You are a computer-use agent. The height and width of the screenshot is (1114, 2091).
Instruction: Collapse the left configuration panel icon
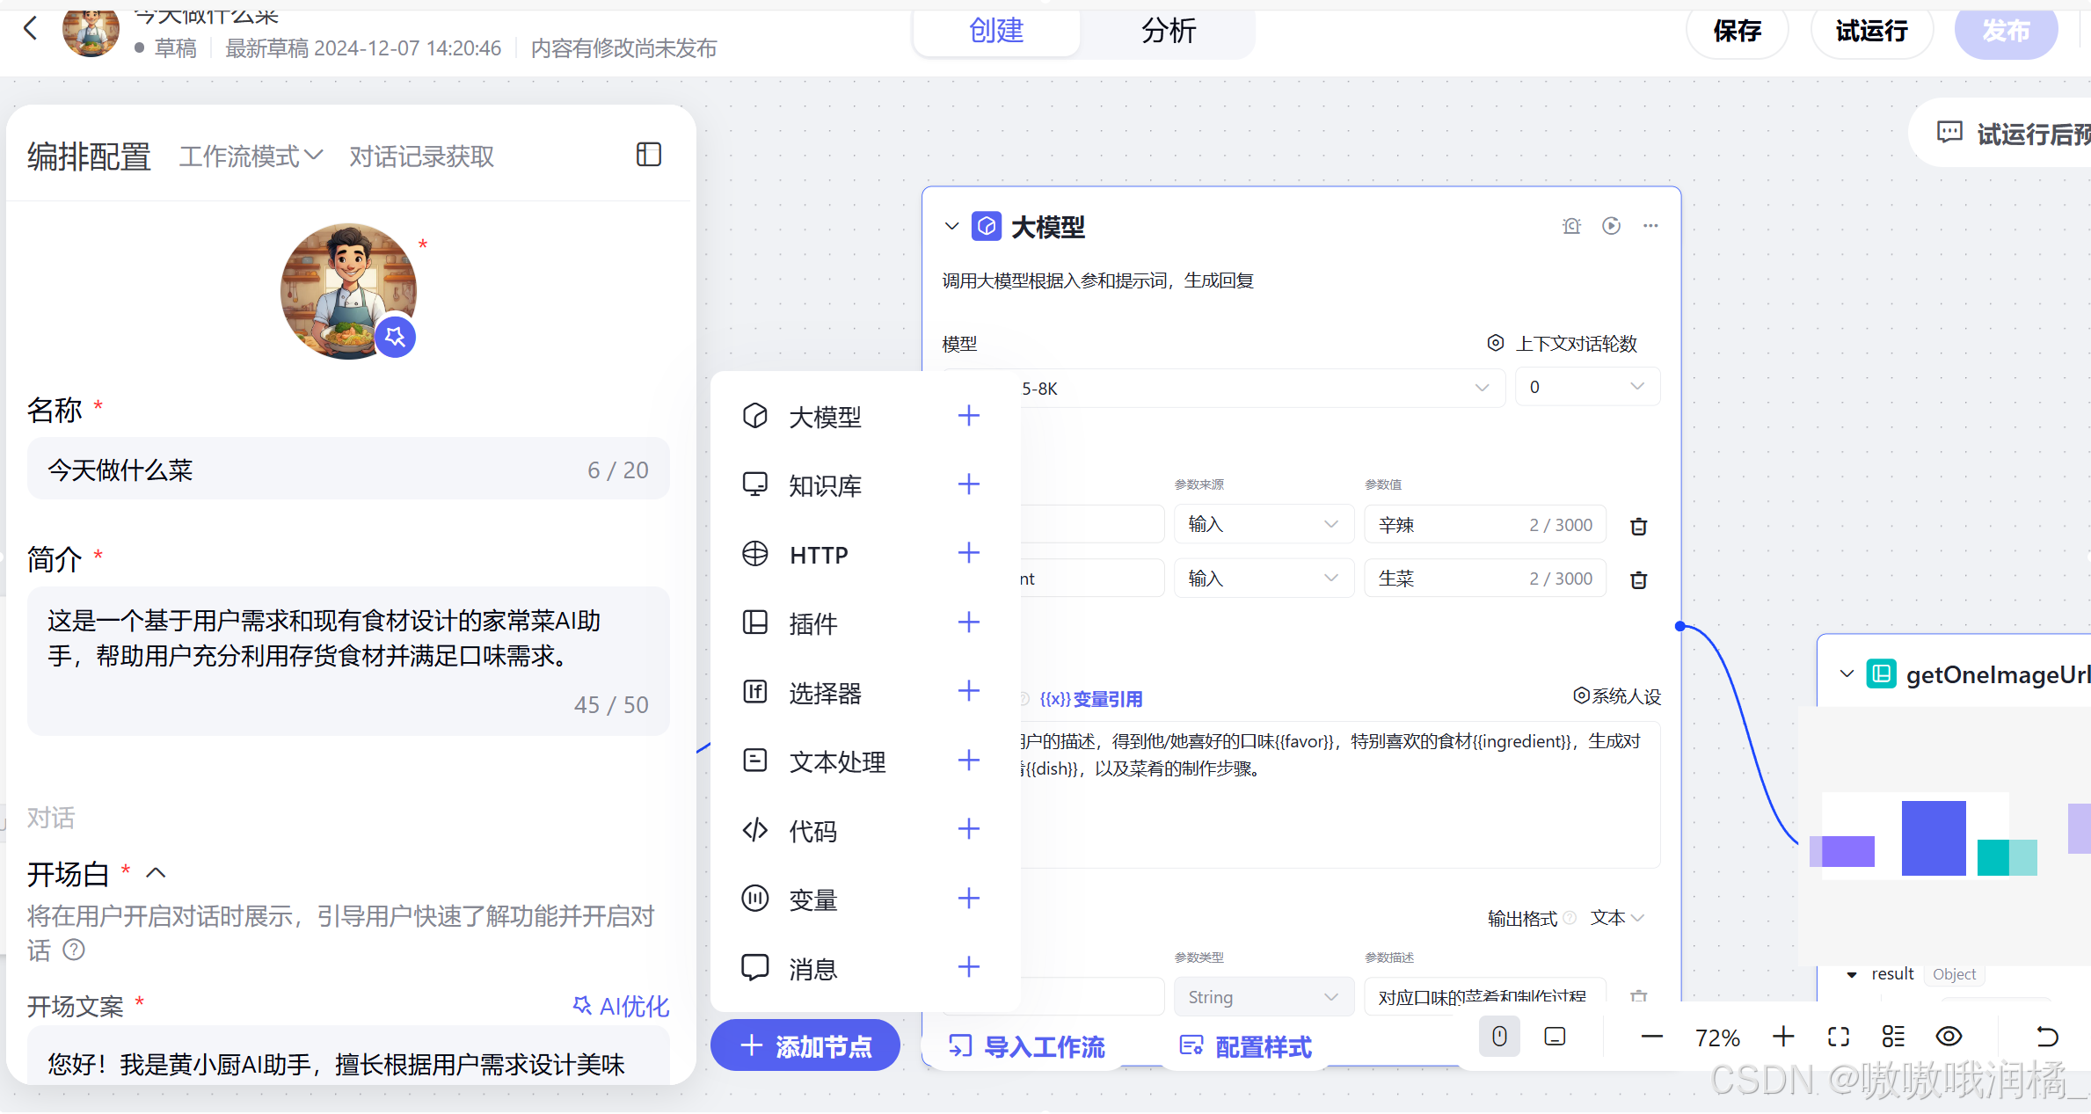point(648,155)
